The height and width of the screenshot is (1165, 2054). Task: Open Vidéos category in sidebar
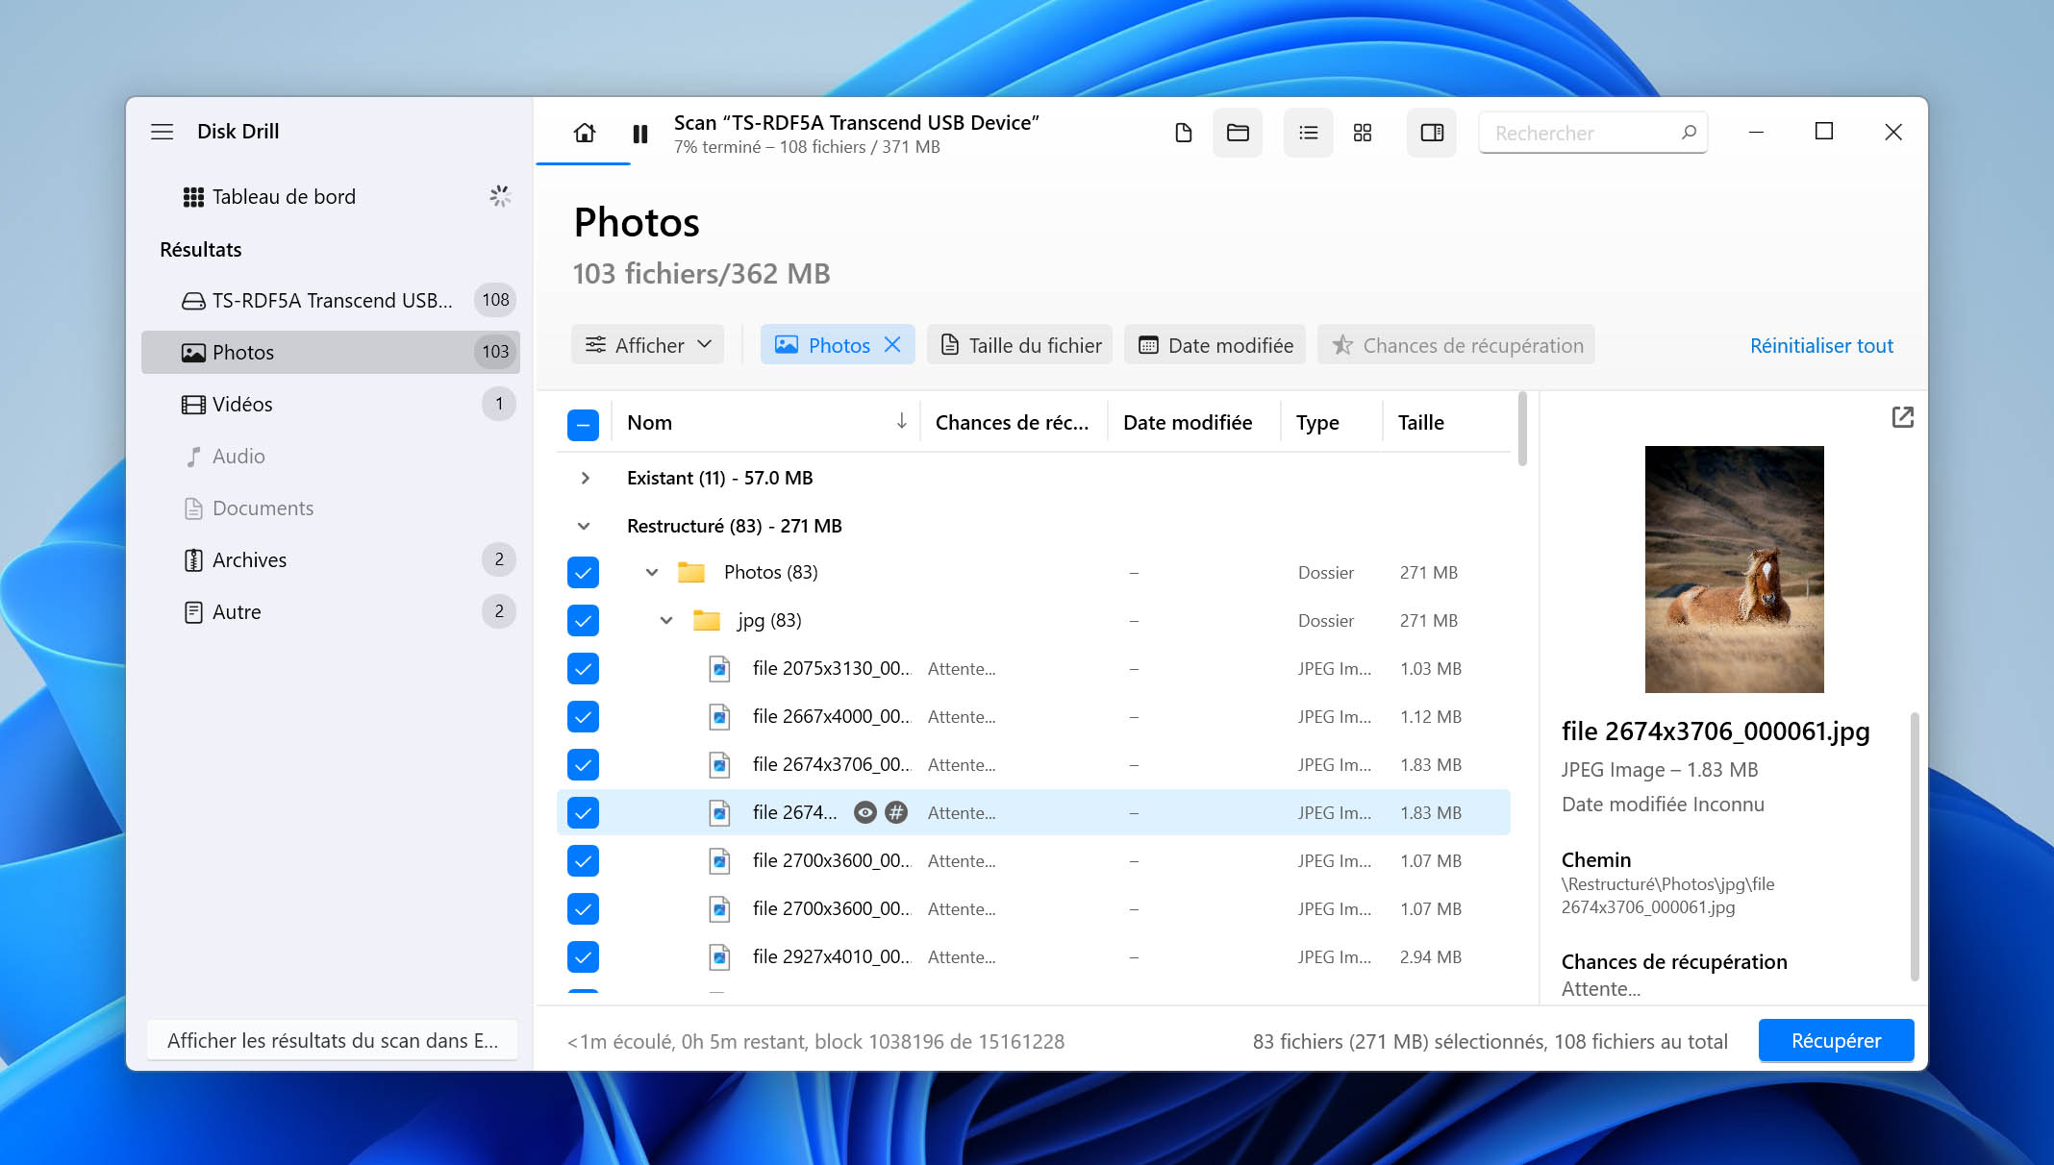click(x=330, y=405)
